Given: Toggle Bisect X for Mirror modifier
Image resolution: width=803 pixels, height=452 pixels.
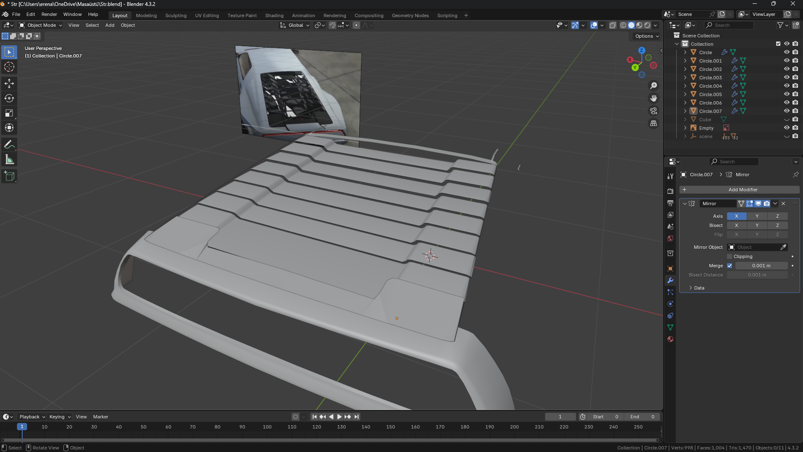Looking at the screenshot, I should [x=736, y=225].
